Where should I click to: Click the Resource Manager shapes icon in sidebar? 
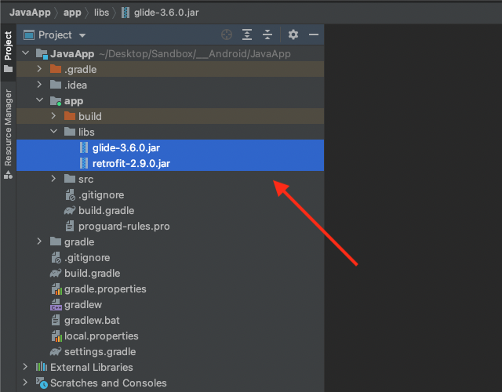[x=8, y=175]
